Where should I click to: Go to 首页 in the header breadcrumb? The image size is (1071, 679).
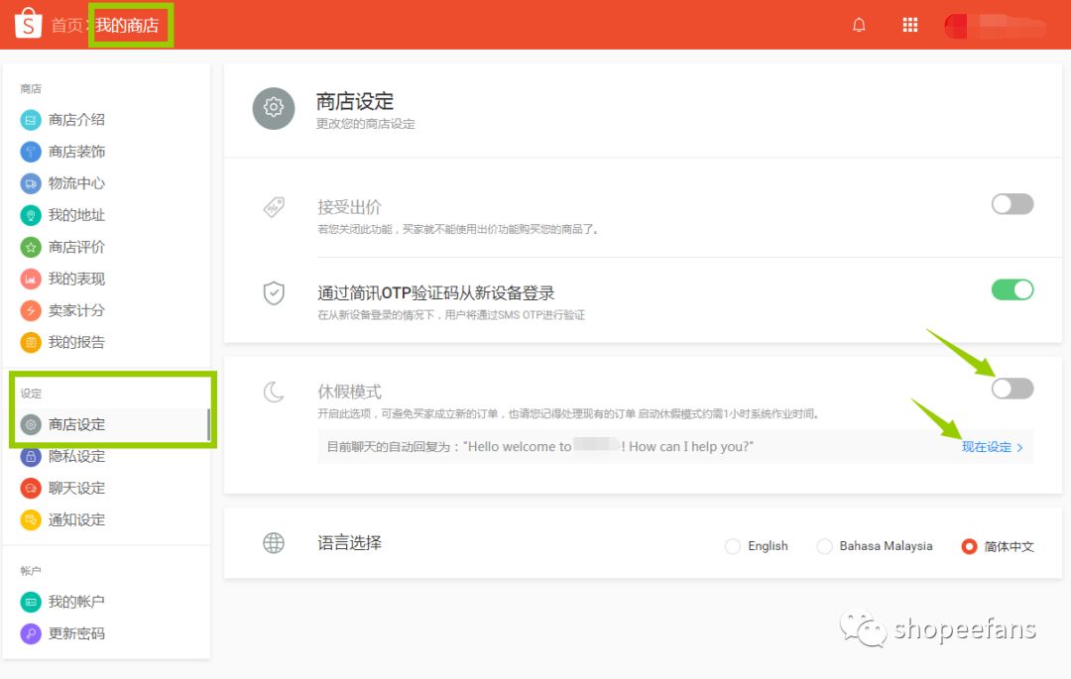click(66, 25)
